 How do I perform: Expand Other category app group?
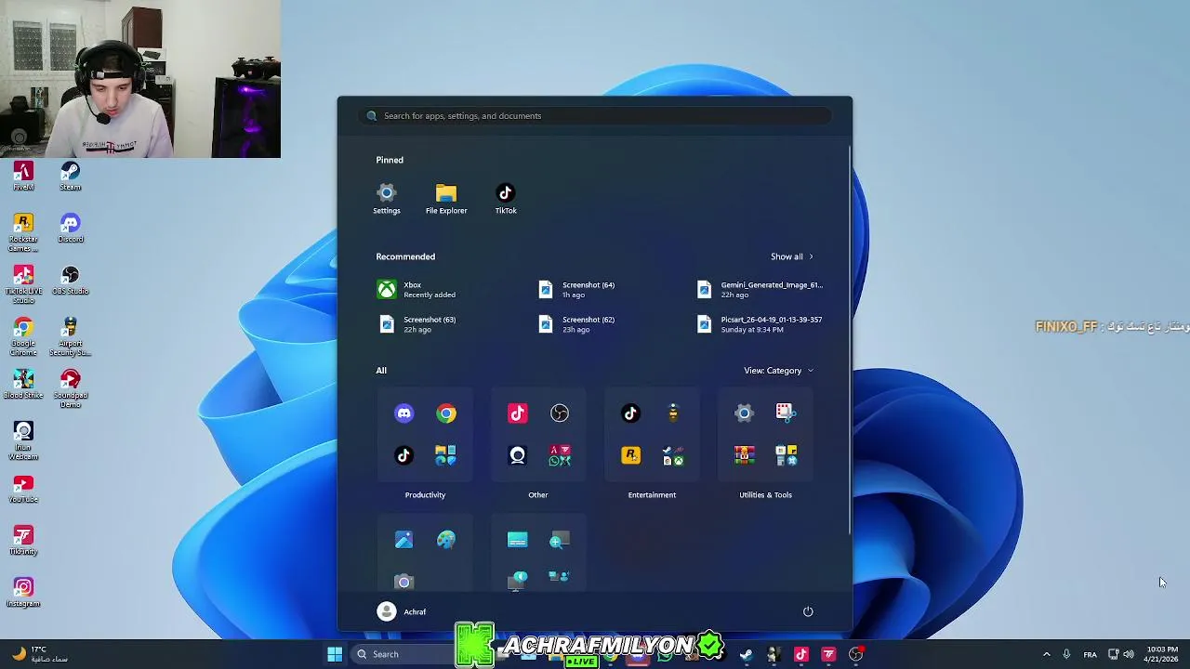coord(560,455)
